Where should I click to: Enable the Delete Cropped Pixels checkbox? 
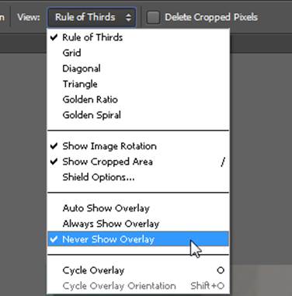[153, 17]
